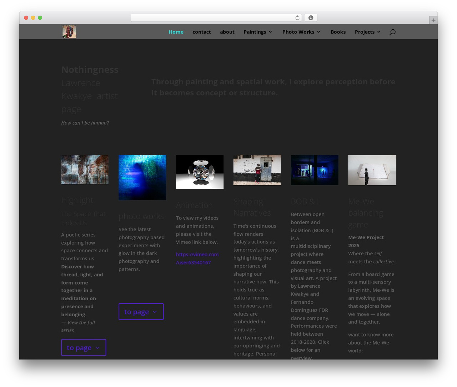
Task: Click the 'to page' button under Highlight
Action: click(84, 347)
